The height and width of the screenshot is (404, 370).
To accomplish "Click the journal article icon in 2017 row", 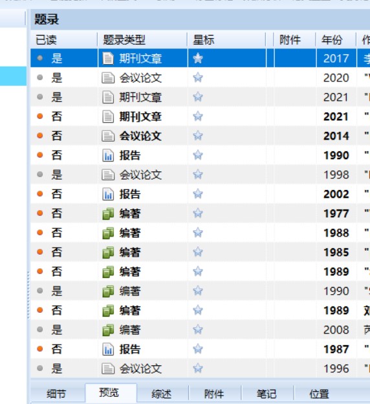I will (x=108, y=58).
